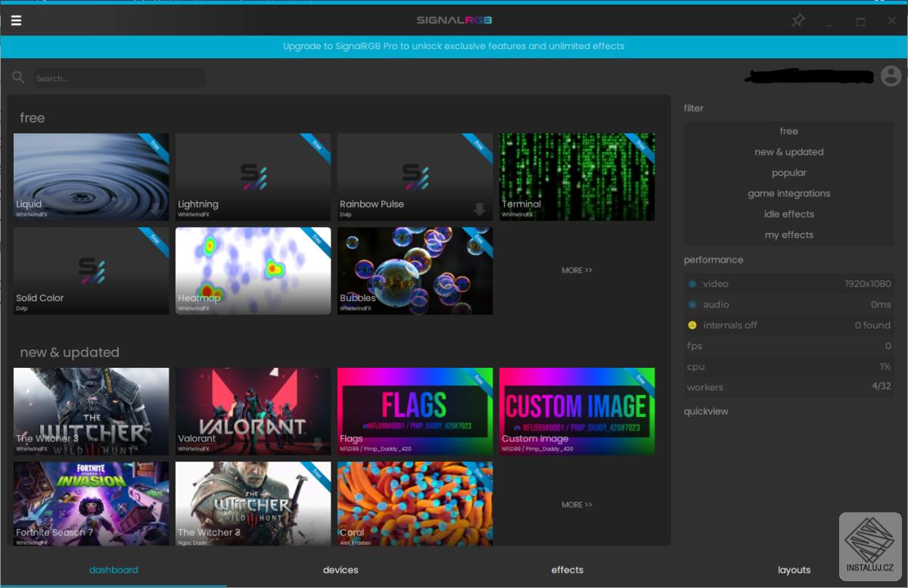The height and width of the screenshot is (588, 908).
Task: Toggle the internals off indicator
Action: tap(692, 325)
